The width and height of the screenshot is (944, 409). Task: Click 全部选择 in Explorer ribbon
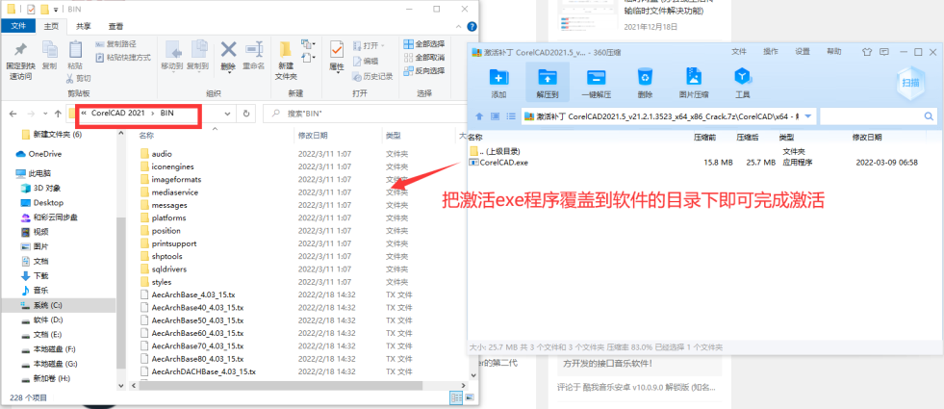click(423, 44)
